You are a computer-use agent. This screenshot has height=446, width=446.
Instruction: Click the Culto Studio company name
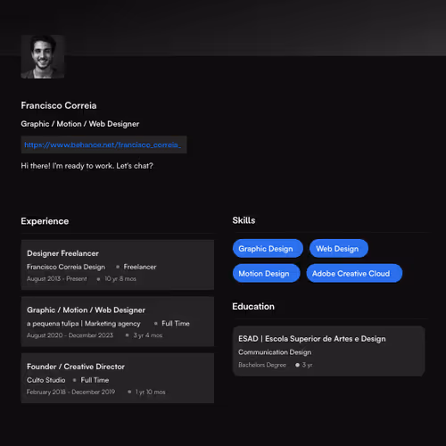tap(46, 380)
